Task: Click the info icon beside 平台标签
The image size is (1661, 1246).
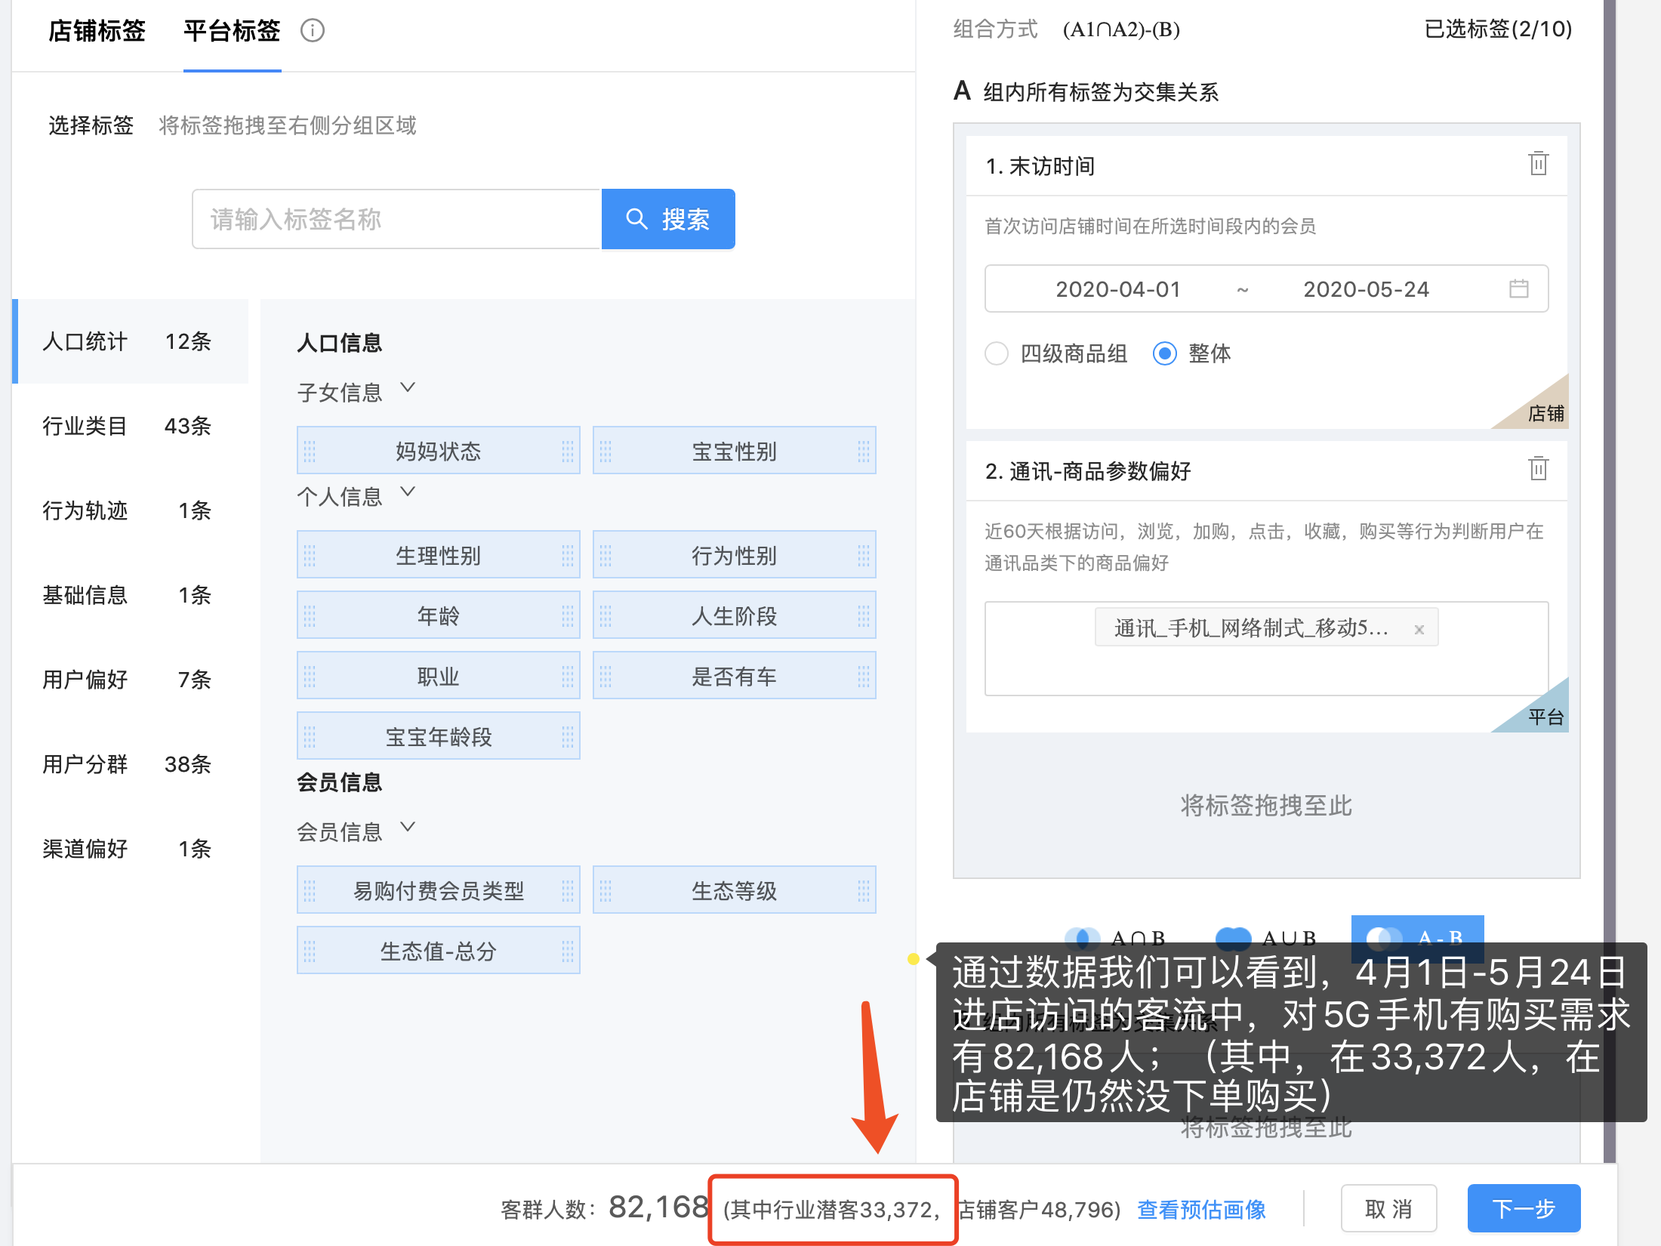Action: click(x=312, y=31)
